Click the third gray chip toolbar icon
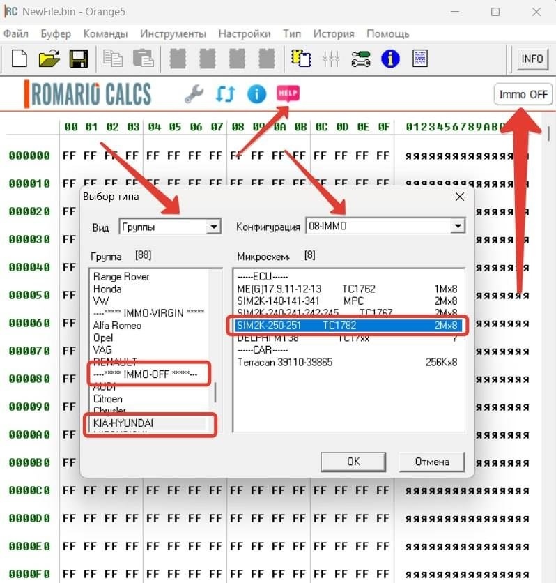The width and height of the screenshot is (556, 583). click(x=237, y=59)
